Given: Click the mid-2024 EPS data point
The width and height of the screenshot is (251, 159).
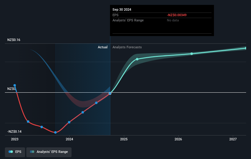Looking at the screenshot, I should pyautogui.click(x=96, y=103).
